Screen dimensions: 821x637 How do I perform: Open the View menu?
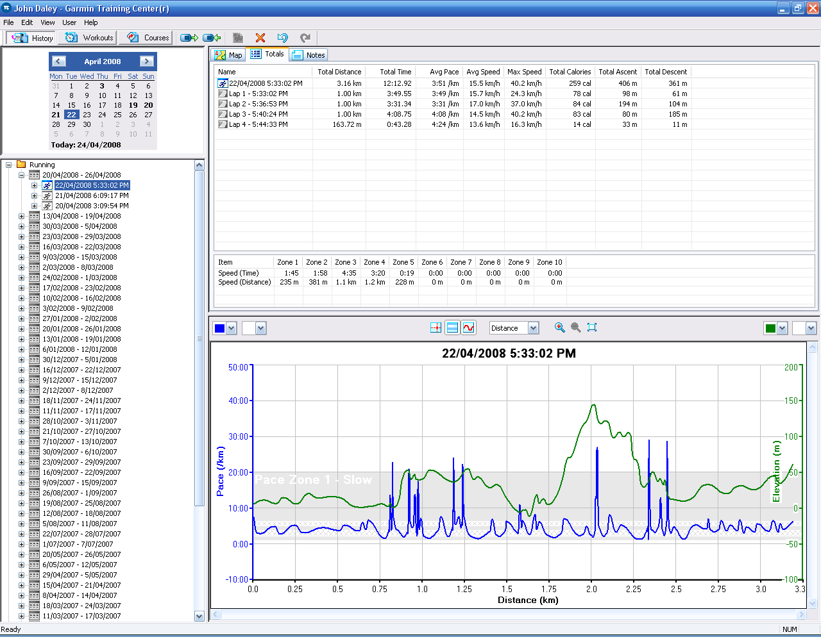(47, 22)
